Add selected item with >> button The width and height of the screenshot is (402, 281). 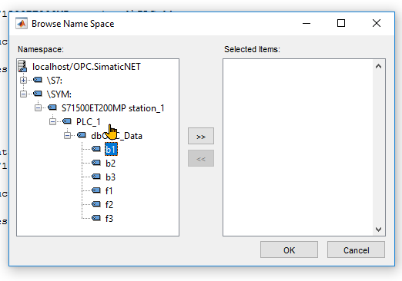click(201, 136)
